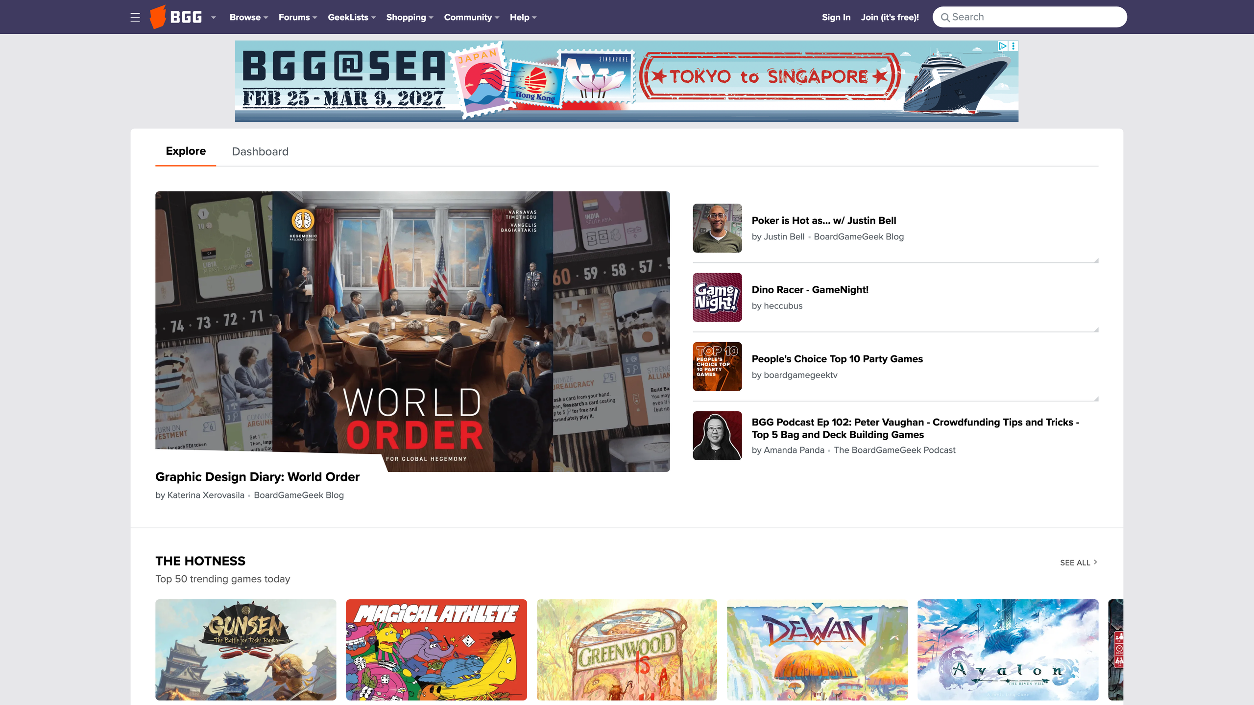Click Justin Bell author name

click(x=784, y=237)
